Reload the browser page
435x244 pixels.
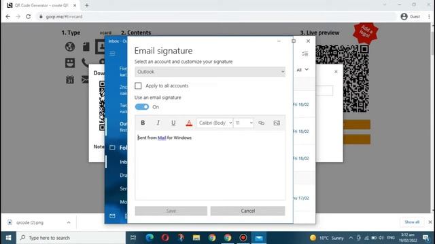click(x=29, y=16)
